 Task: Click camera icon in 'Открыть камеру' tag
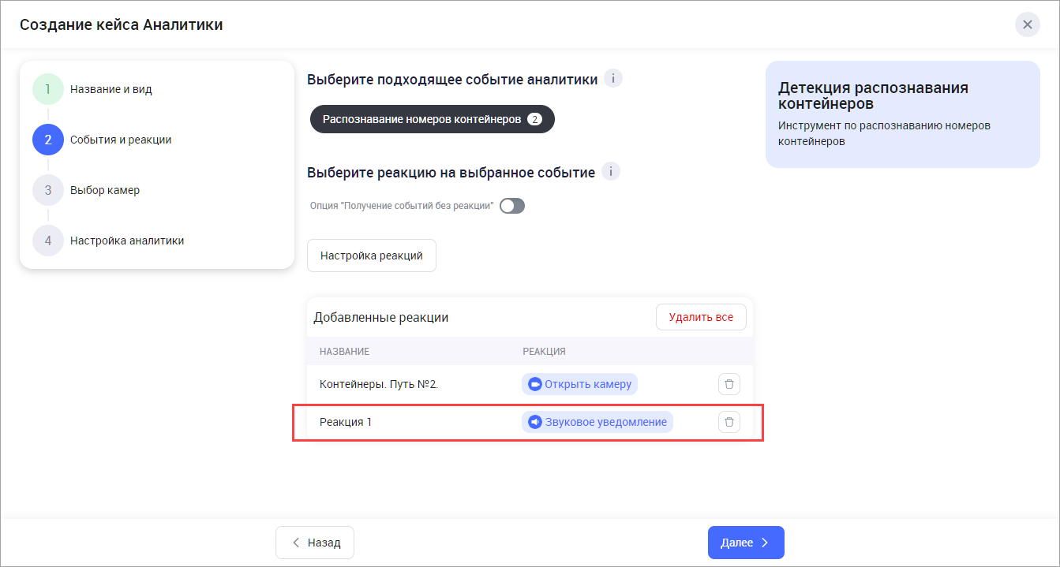coord(534,384)
